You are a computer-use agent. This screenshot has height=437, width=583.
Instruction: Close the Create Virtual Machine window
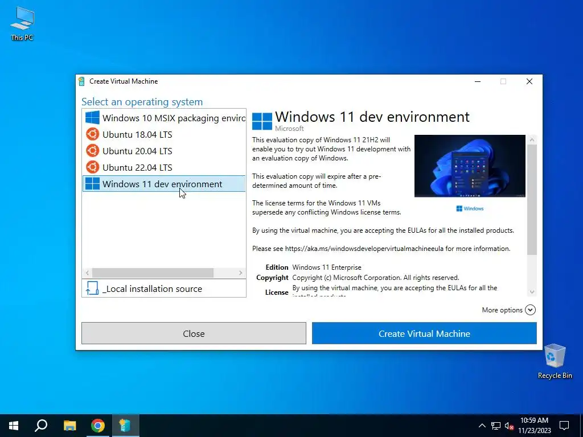tap(529, 81)
